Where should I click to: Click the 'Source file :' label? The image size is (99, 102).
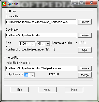[13, 16]
